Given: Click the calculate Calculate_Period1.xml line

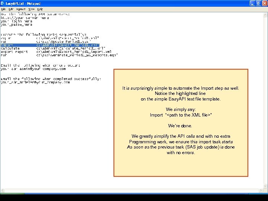Looking at the screenshot, I should (53, 48).
